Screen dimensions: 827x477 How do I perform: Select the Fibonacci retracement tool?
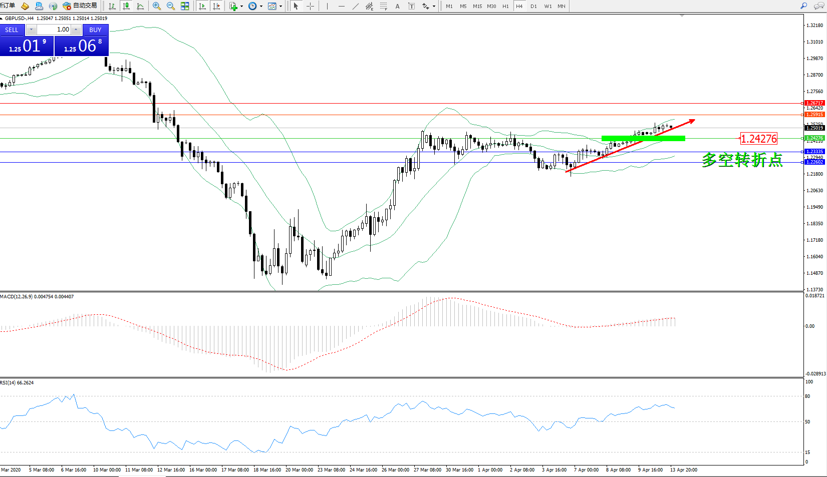pos(383,6)
